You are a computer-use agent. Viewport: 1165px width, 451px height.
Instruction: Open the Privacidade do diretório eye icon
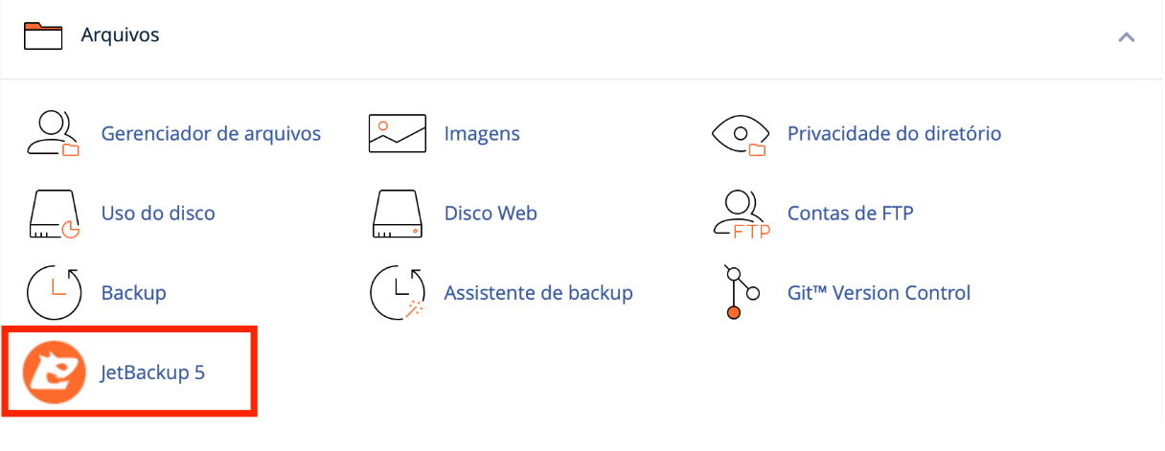pyautogui.click(x=741, y=134)
